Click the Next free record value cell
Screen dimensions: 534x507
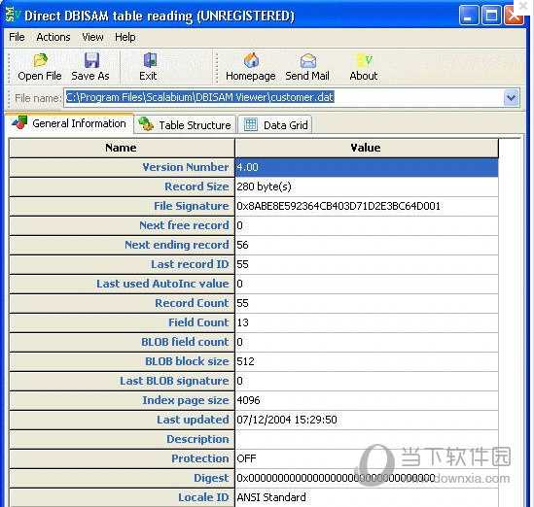367,225
